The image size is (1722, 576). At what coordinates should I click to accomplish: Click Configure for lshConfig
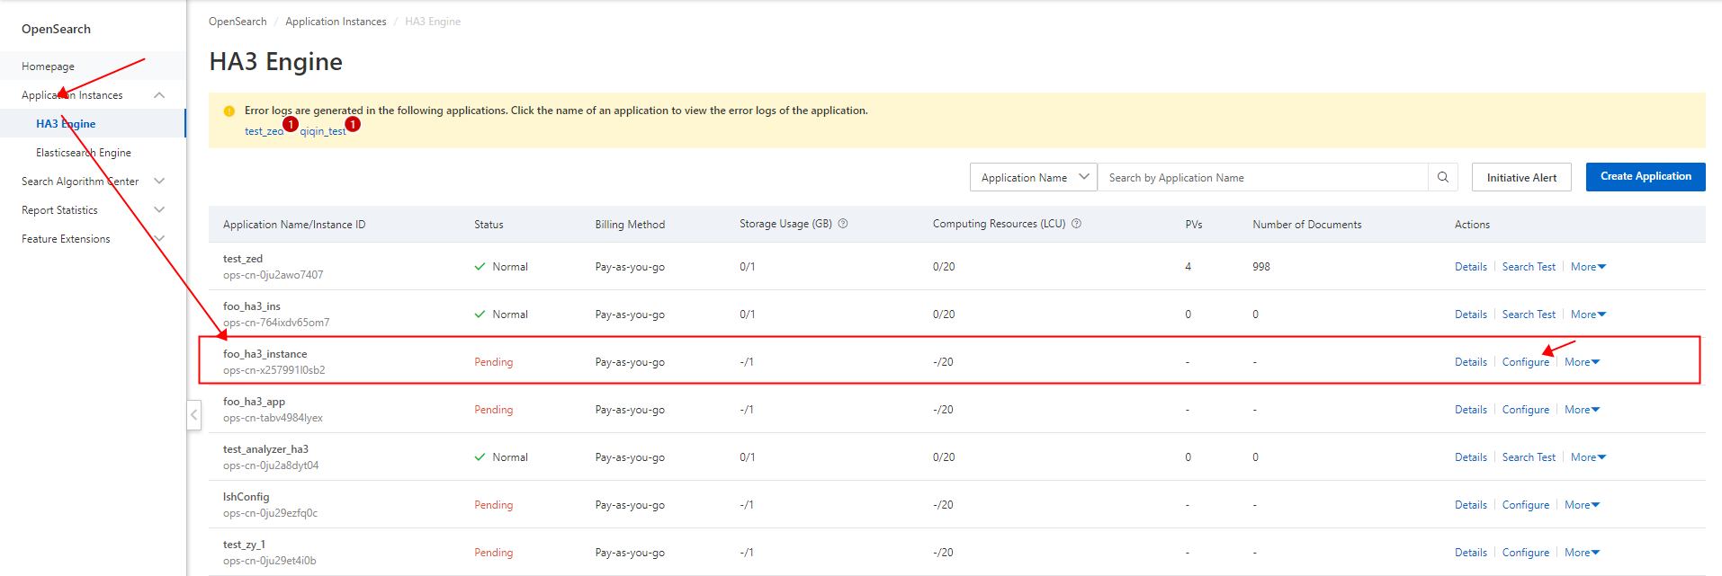pyautogui.click(x=1526, y=505)
